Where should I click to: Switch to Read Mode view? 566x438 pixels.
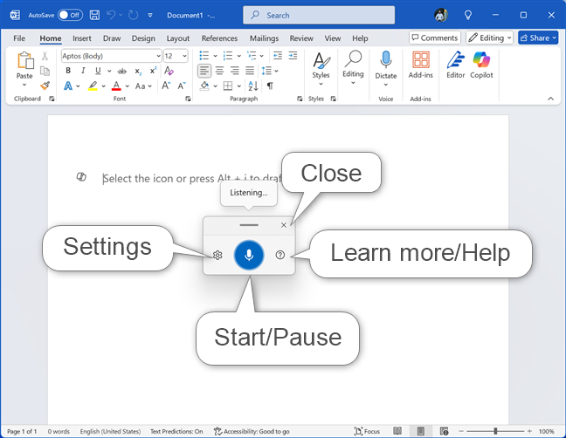pyautogui.click(x=397, y=431)
